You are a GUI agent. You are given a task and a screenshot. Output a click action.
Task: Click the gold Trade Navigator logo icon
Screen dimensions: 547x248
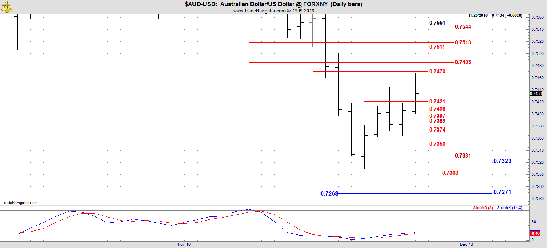7,6
